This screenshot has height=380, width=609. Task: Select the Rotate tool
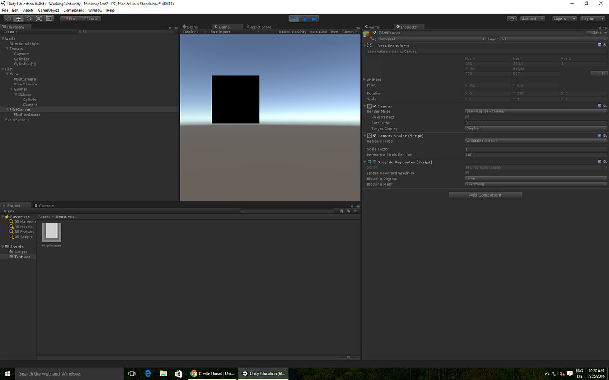tap(29, 18)
